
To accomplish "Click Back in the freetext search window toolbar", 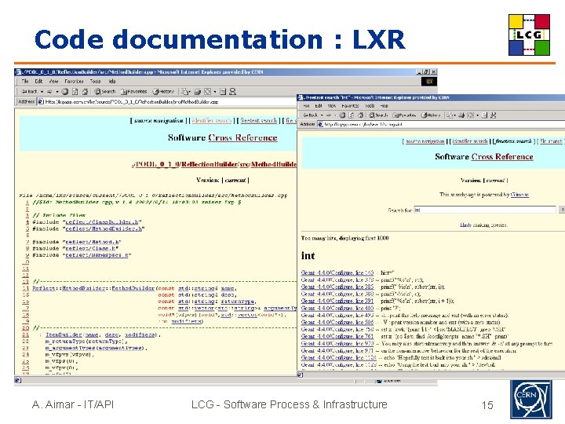I will (x=310, y=115).
